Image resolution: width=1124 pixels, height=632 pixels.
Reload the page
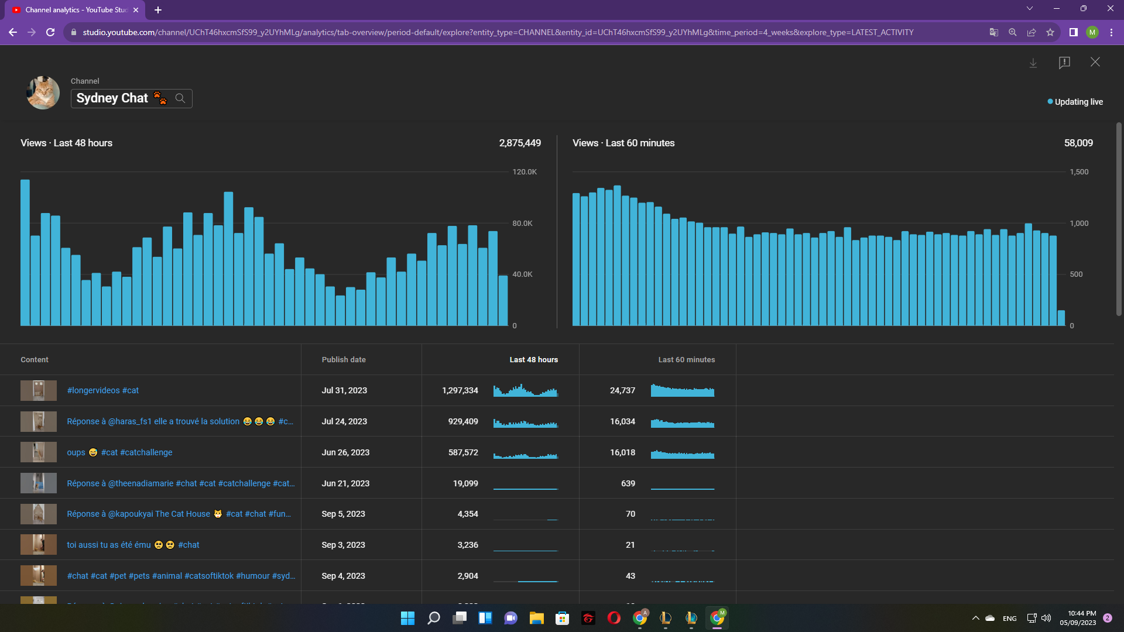[50, 32]
